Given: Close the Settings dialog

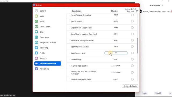Looking at the screenshot, I should click(138, 5).
